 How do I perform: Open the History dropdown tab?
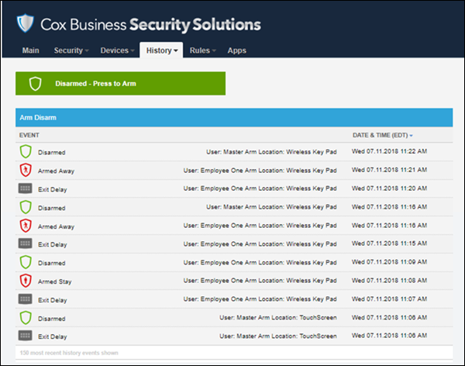[161, 50]
